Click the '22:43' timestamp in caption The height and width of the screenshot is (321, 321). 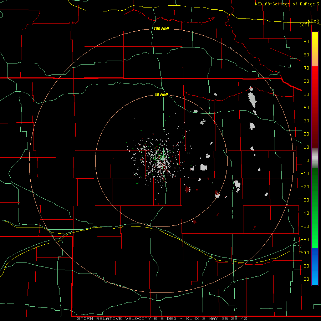[239, 319]
